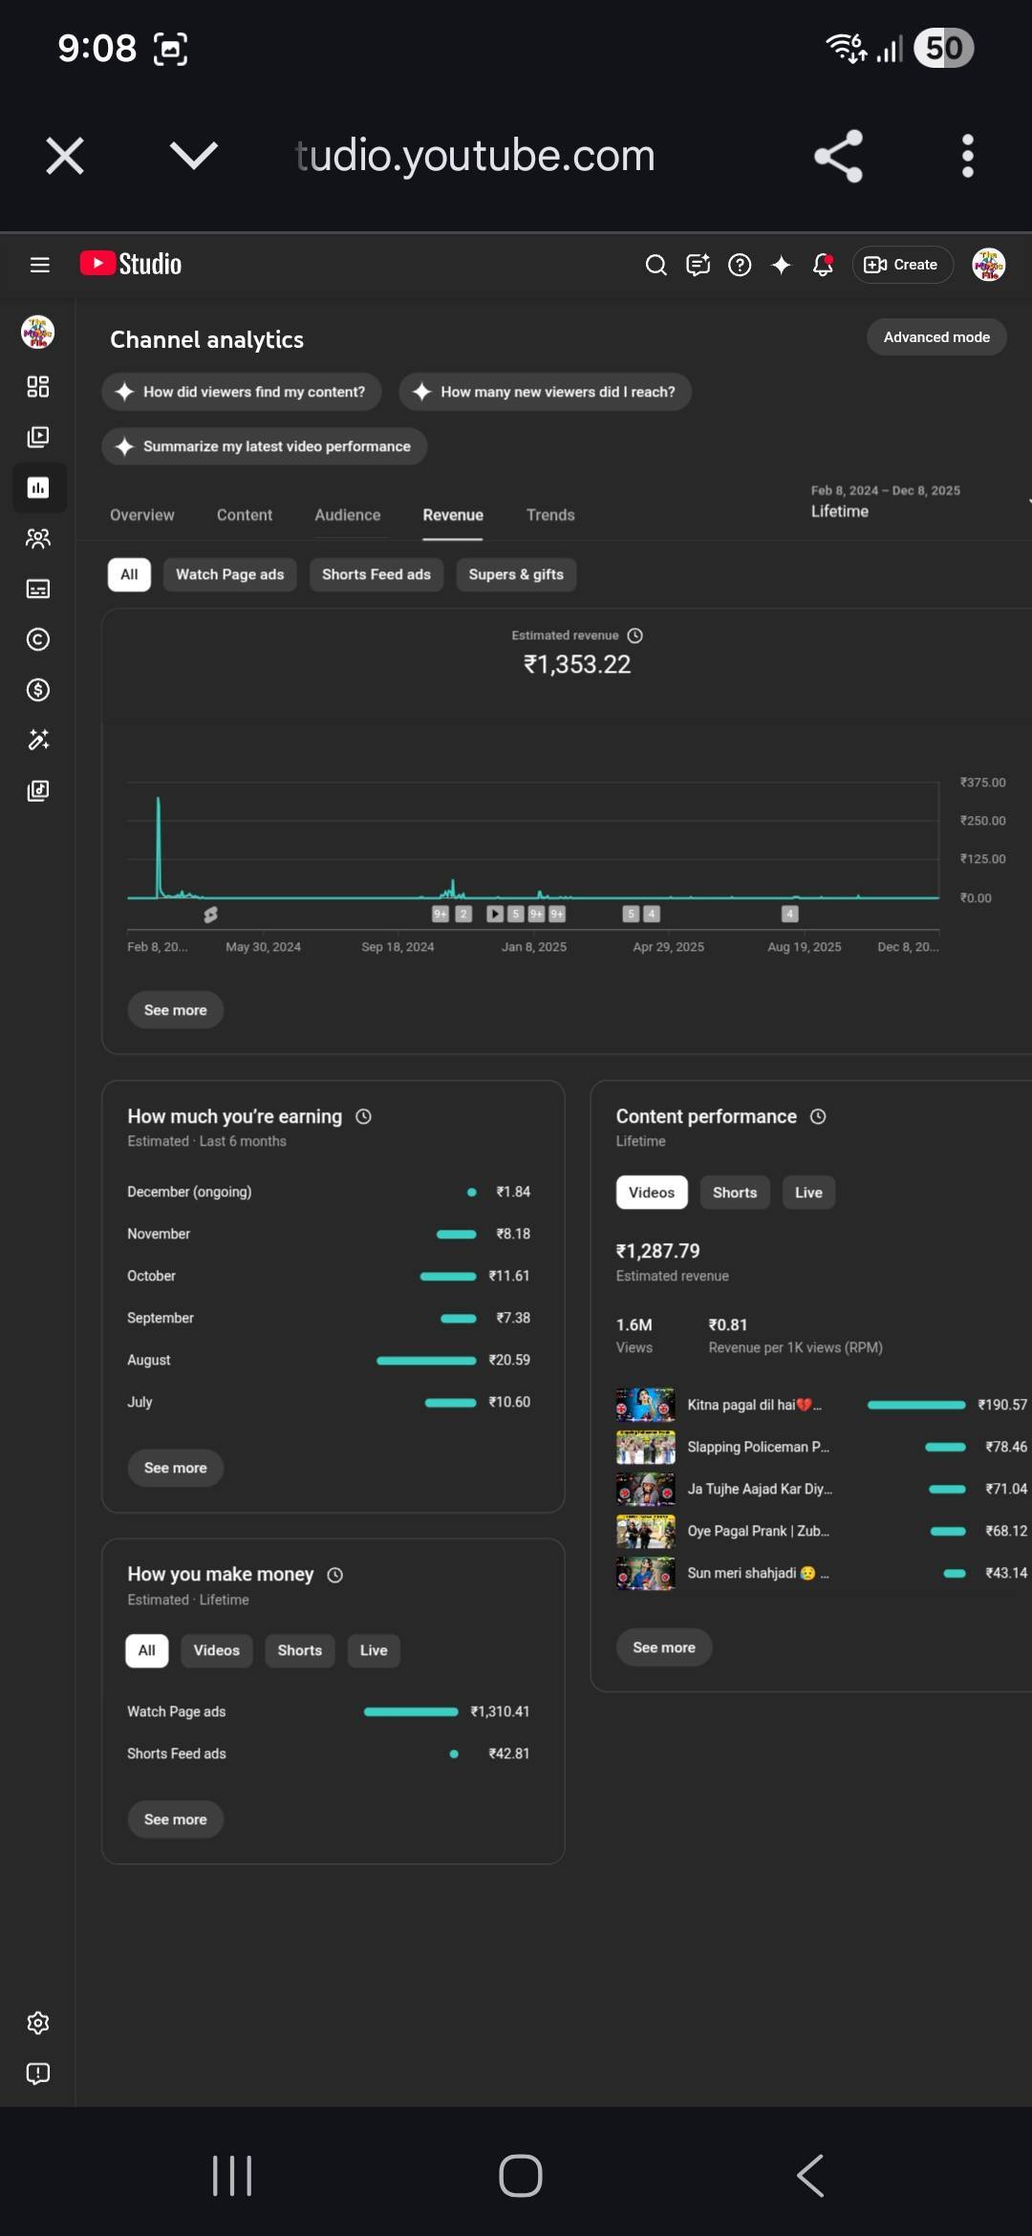Open the search magnifier in Studio header
The height and width of the screenshot is (2236, 1032).
coord(656,265)
